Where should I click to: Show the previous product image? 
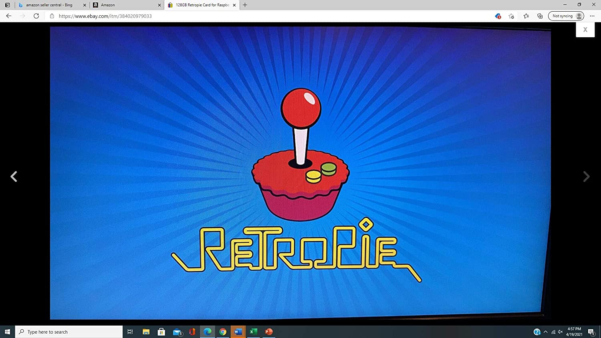(x=14, y=177)
